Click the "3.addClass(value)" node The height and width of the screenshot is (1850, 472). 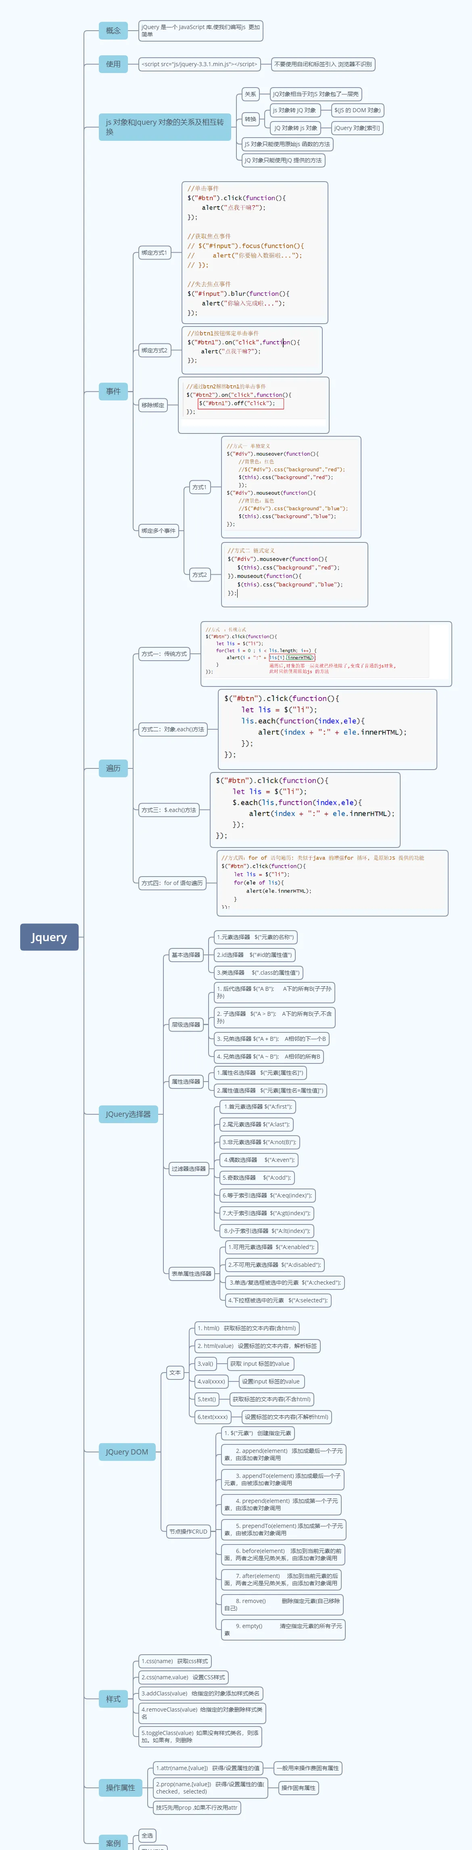pyautogui.click(x=200, y=1693)
